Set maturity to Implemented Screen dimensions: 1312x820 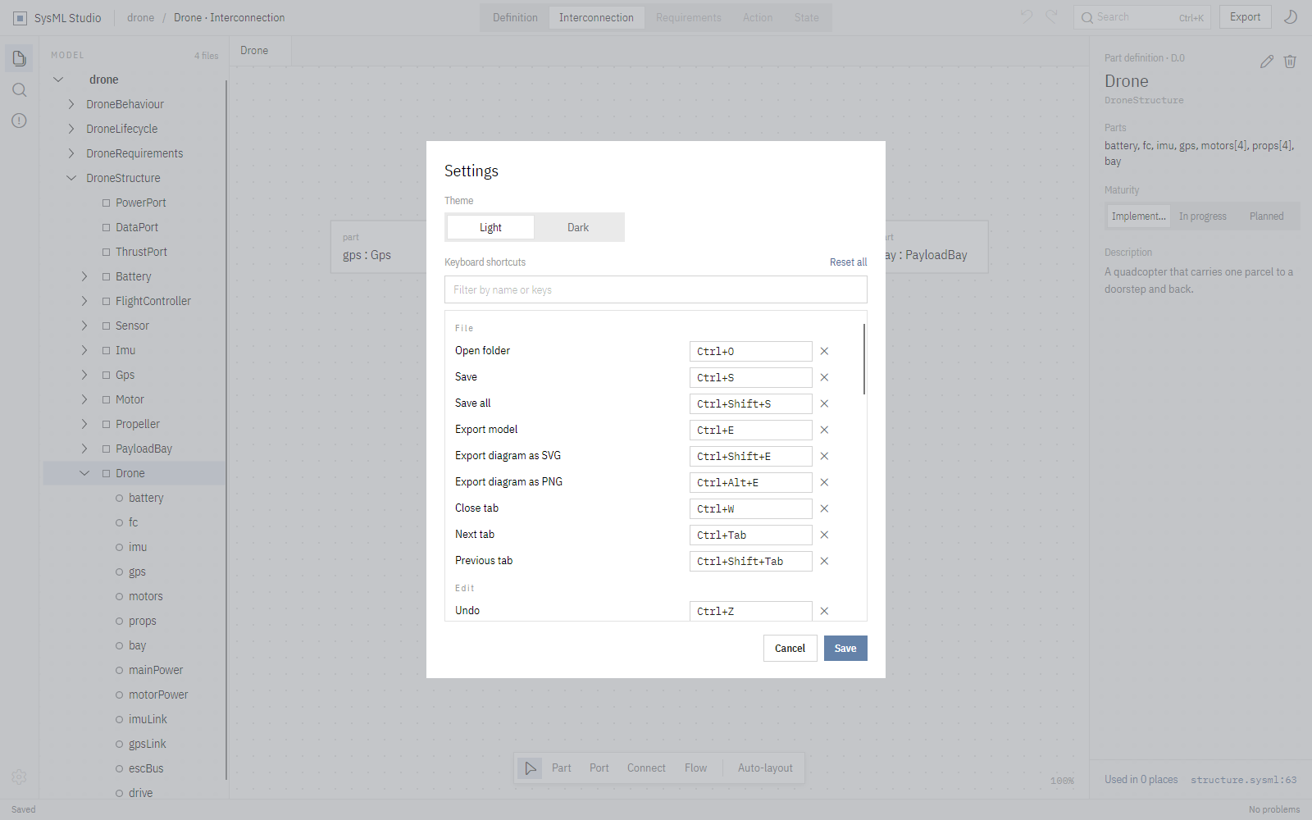(1138, 216)
